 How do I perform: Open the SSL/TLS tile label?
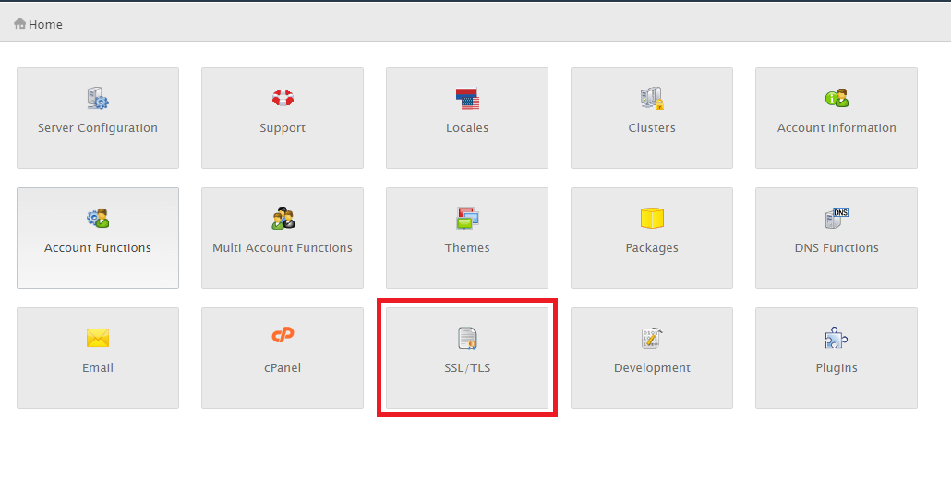coord(467,368)
